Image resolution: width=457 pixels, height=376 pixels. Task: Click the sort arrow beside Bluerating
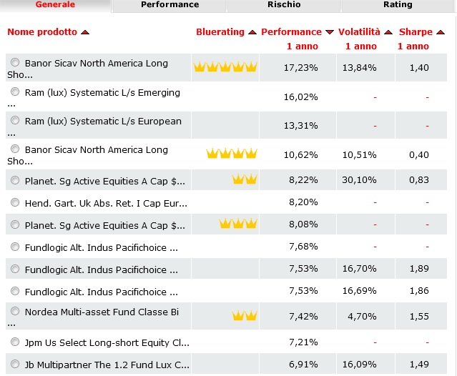coord(252,32)
